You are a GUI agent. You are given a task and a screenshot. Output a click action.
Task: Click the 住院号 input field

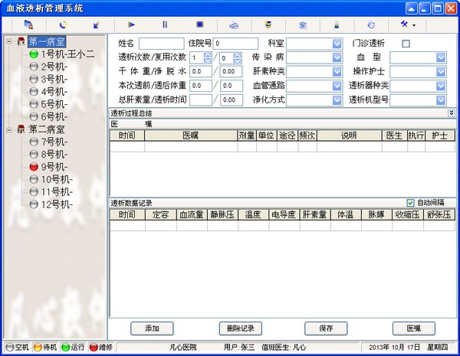tap(236, 44)
